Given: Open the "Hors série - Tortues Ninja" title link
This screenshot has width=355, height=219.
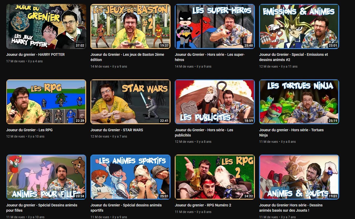Looking at the screenshot, I should 291,133.
